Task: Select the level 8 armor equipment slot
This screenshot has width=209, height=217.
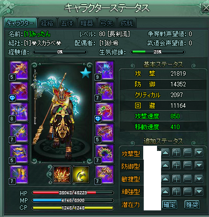Action: point(19,112)
